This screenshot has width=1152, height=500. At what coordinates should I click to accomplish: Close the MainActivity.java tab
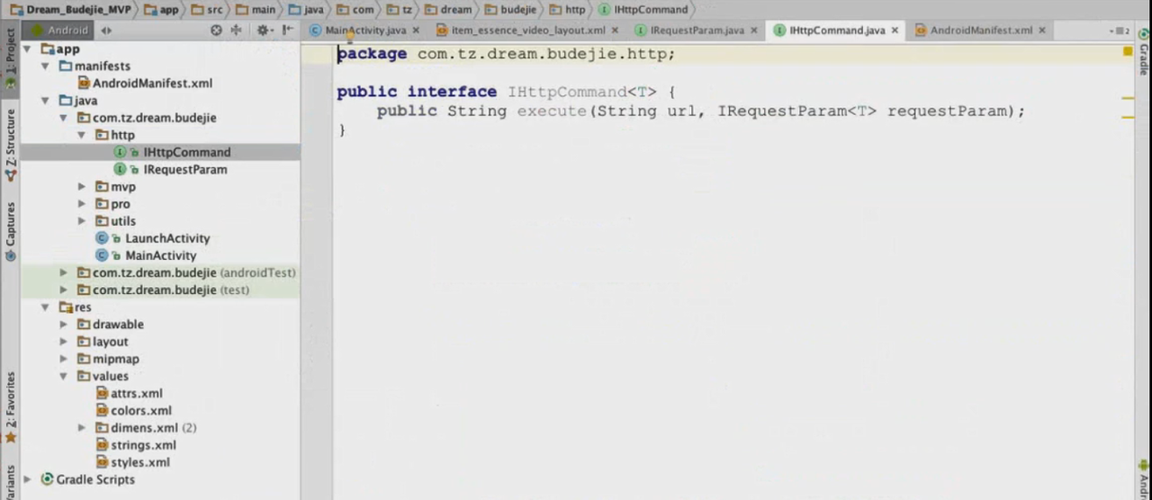coord(416,31)
